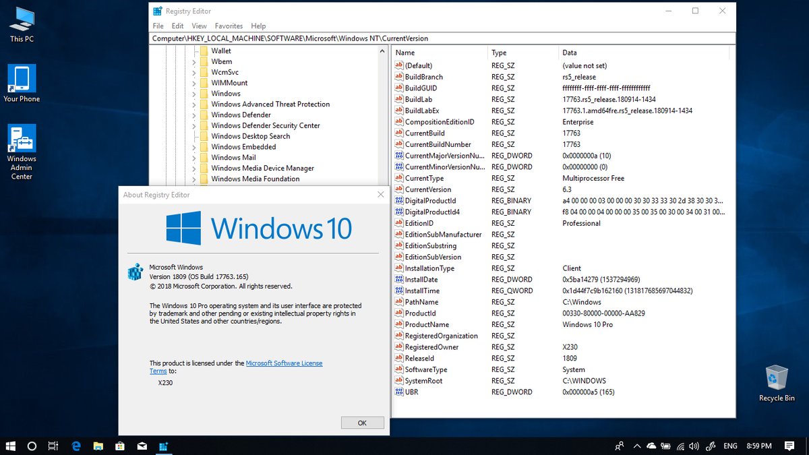This screenshot has height=455, width=809.
Task: Click the key tree scroll-up arrow
Action: tap(384, 51)
